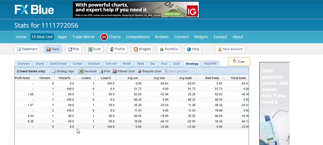The width and height of the screenshot is (323, 145).
Task: Open the Profile button
Action: pyautogui.click(x=117, y=49)
